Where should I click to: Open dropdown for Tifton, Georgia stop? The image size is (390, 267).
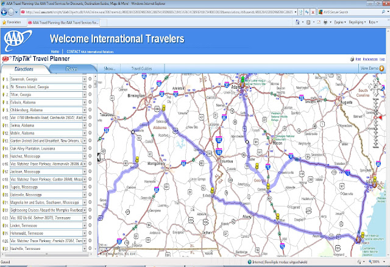tap(84, 94)
